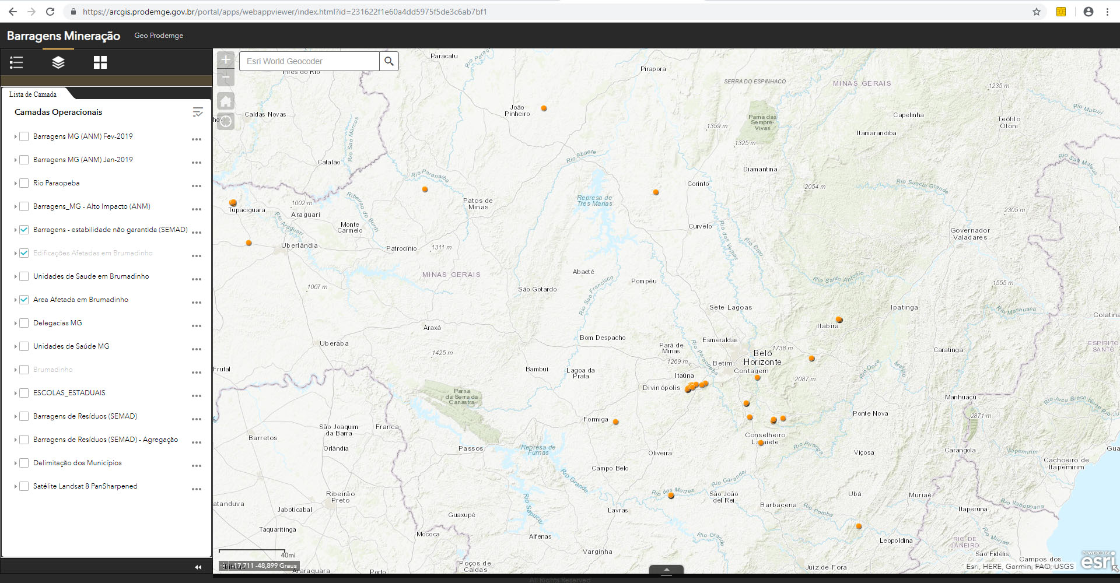
Task: Open layer list filter options icon
Action: pos(198,112)
